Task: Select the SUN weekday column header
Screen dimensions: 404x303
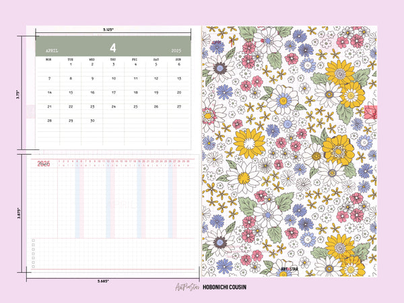Action: pyautogui.click(x=178, y=59)
